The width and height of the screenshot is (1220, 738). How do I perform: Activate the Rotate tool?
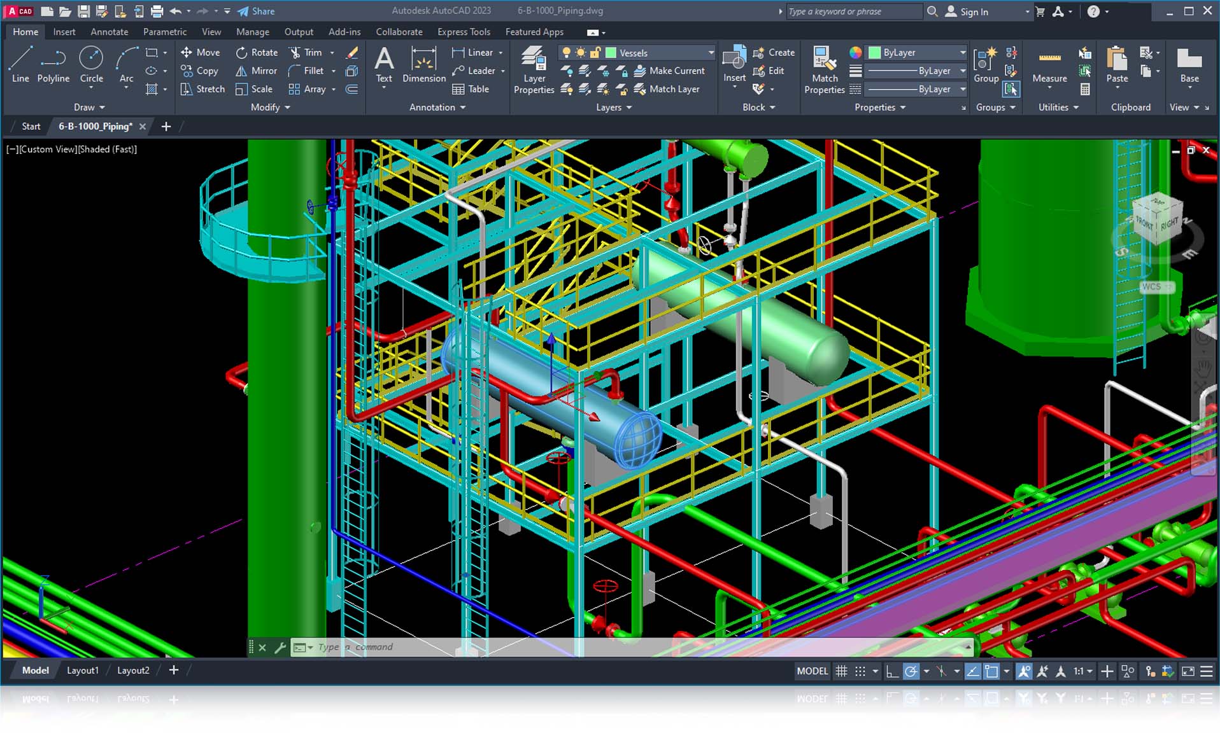(x=257, y=52)
